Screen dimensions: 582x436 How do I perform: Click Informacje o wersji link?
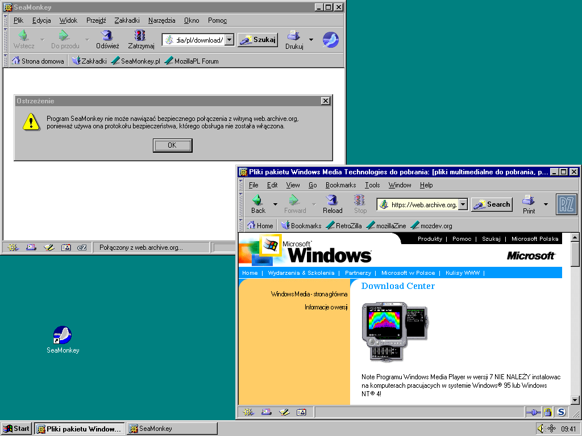click(326, 307)
